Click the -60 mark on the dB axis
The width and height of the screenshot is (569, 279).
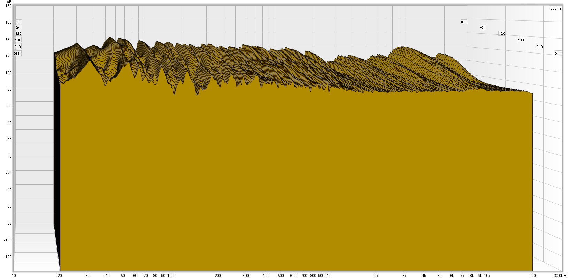tap(9, 207)
